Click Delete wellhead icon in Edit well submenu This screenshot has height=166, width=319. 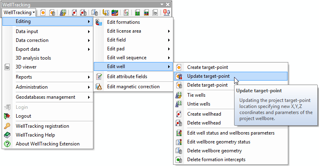click(x=179, y=123)
